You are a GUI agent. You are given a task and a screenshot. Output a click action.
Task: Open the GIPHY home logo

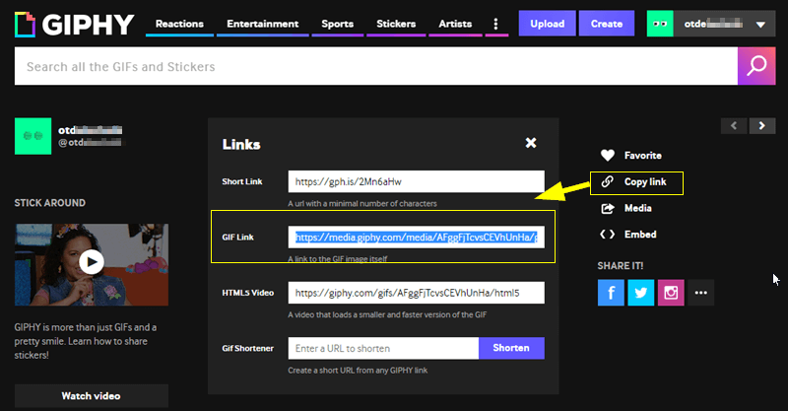[x=75, y=24]
